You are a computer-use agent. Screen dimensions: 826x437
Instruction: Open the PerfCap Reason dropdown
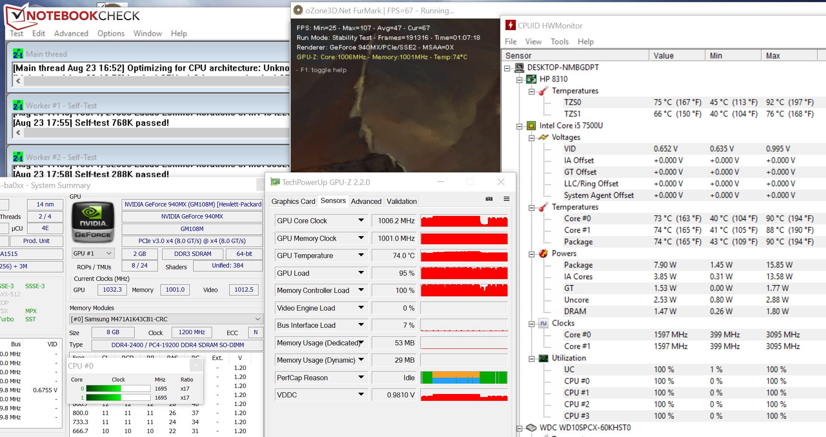(x=361, y=377)
